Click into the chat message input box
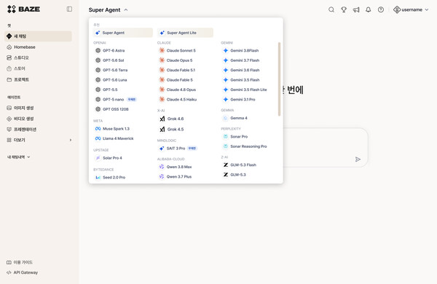Image resolution: width=437 pixels, height=284 pixels. pos(326,148)
